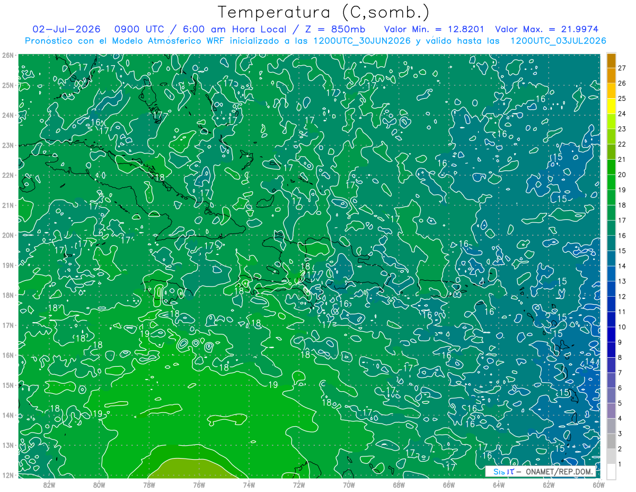The height and width of the screenshot is (492, 636).
Task: Click latitude axis label "25N"
Action: pos(8,85)
